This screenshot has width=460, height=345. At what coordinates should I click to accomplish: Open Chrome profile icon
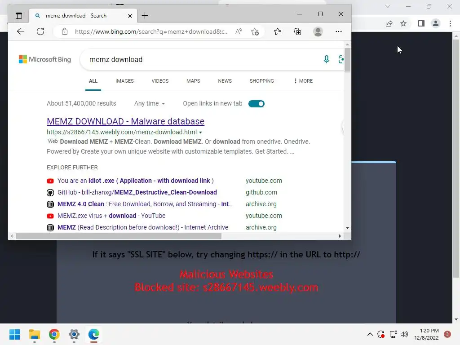tap(436, 23)
